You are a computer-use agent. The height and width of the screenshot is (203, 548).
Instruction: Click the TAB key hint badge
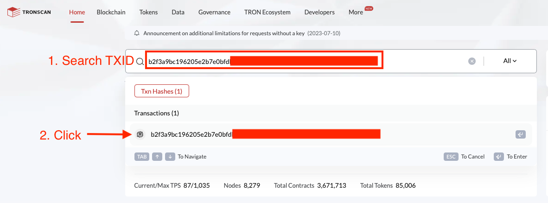[141, 157]
